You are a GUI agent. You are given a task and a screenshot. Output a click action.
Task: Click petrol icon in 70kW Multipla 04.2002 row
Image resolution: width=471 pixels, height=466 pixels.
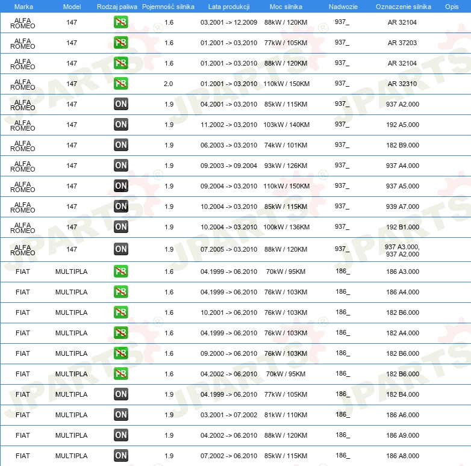(x=120, y=373)
